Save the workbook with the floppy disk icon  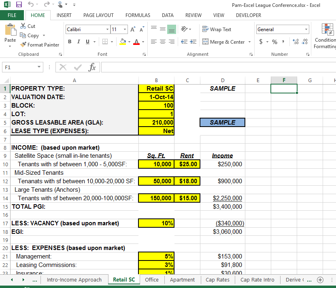19,4
